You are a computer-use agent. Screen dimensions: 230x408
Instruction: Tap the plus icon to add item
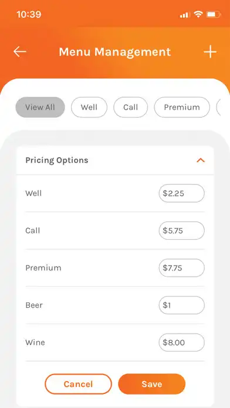click(x=210, y=52)
